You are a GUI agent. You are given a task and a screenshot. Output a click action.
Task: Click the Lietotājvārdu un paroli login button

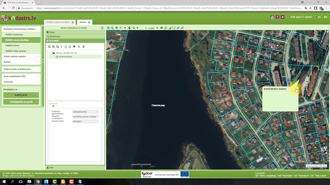(21, 102)
